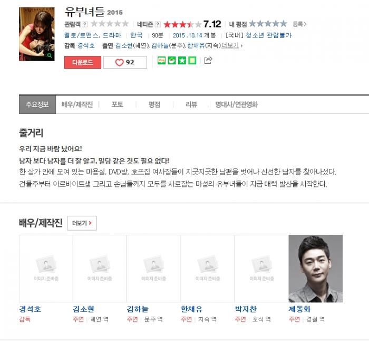
Task: Toggle the heart like button showing 92
Action: pyautogui.click(x=125, y=62)
